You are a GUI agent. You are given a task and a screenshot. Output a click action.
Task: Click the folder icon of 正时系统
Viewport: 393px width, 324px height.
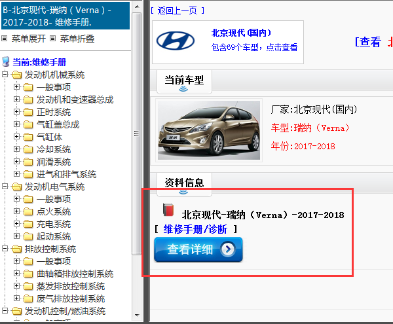point(28,112)
